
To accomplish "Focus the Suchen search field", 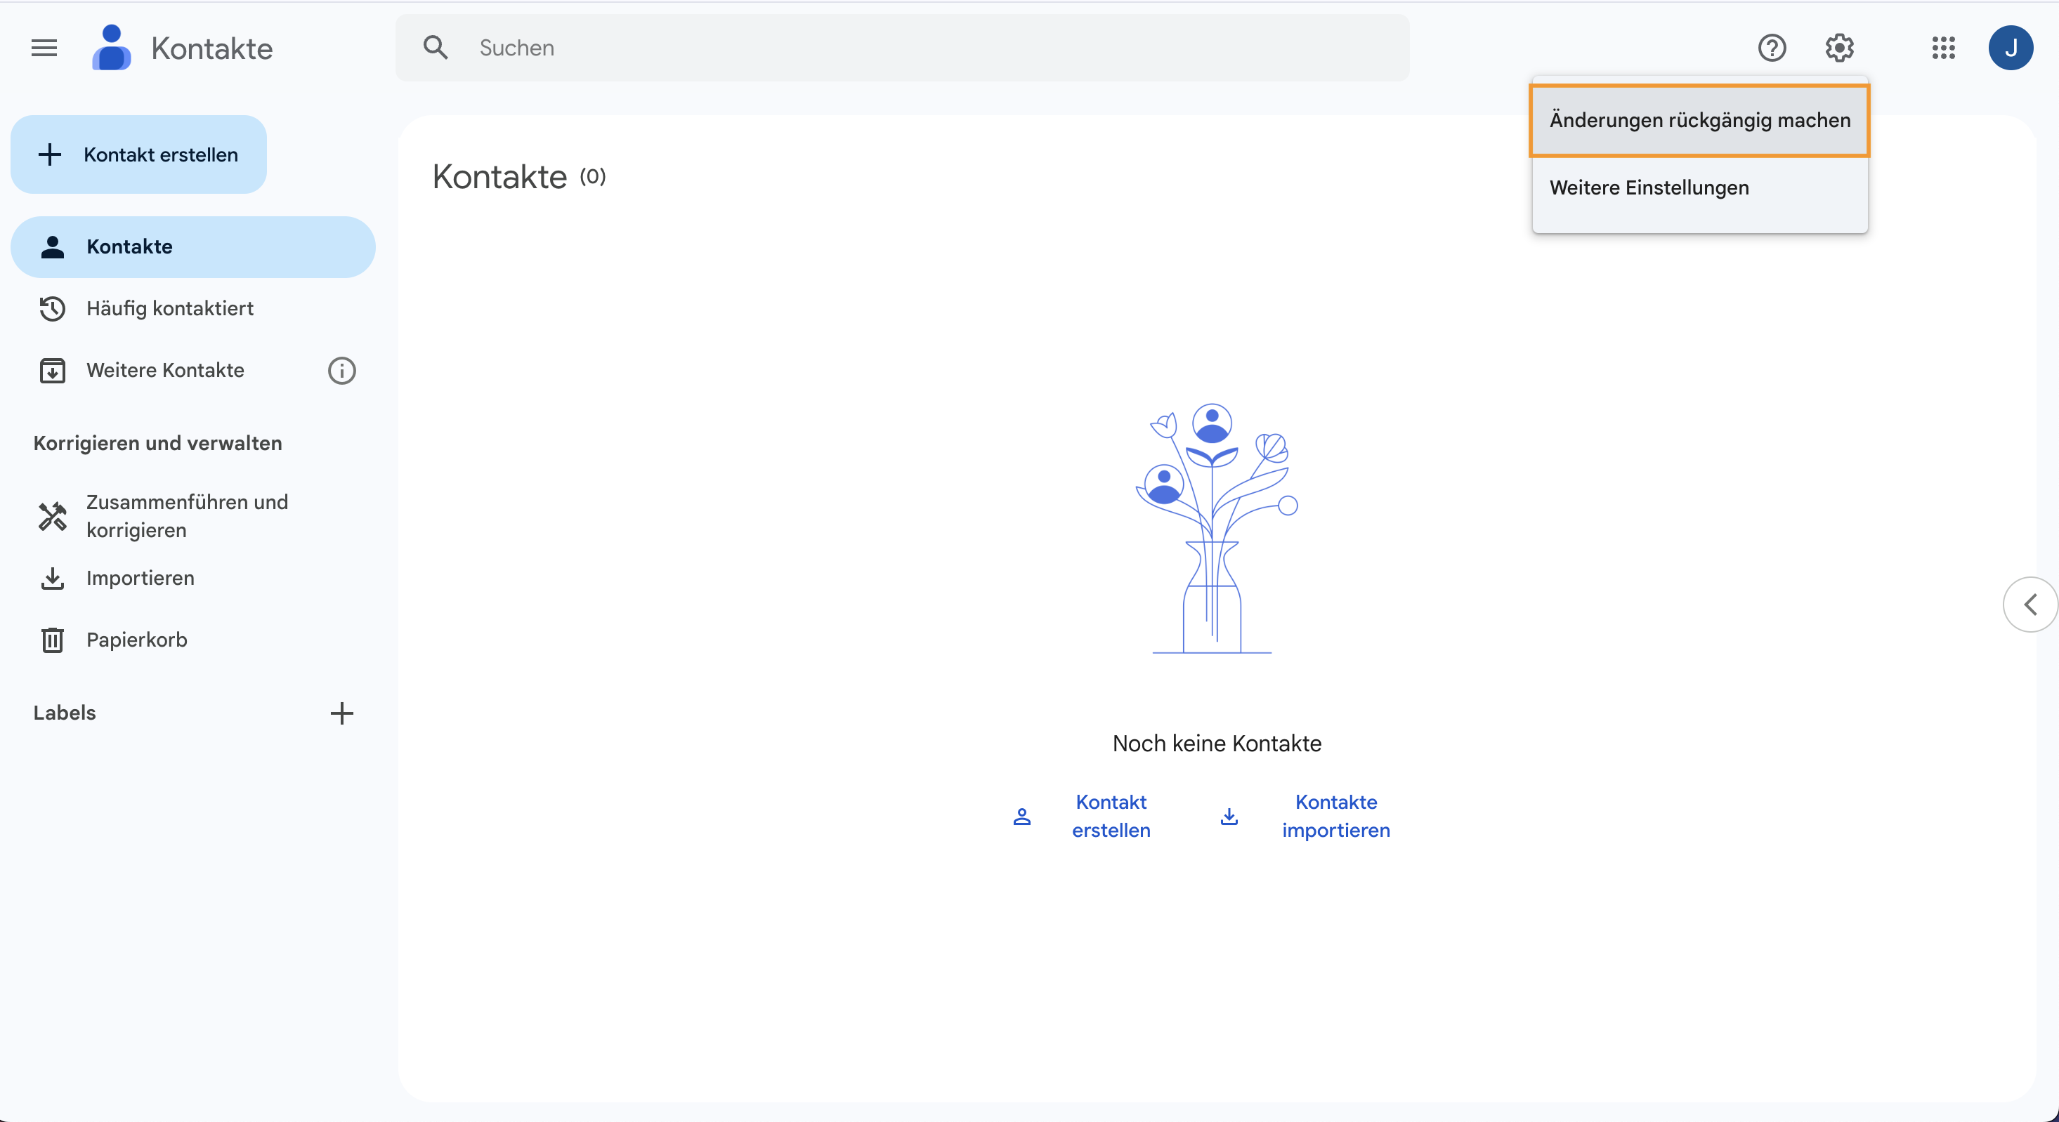I will tap(901, 48).
